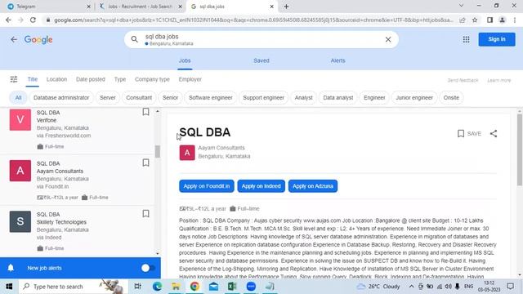Open the Windows Start menu
This screenshot has width=523, height=294.
[x=9, y=287]
